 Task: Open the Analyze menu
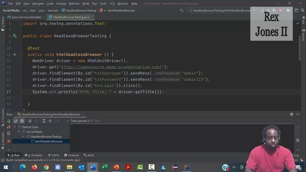click(x=61, y=3)
